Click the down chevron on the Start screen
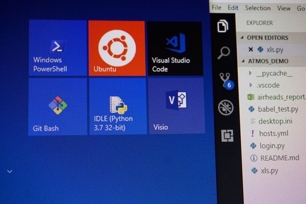 pos(10,171)
